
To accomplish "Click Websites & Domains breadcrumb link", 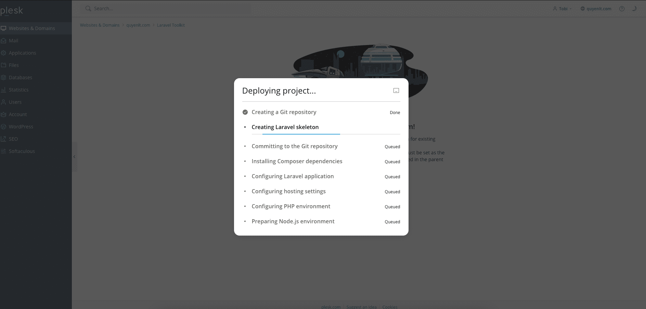I will click(x=100, y=25).
